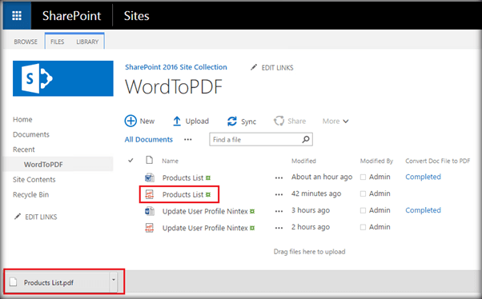This screenshot has width=482, height=299.
Task: Click the SharePoint title in the top bar
Action: [71, 16]
